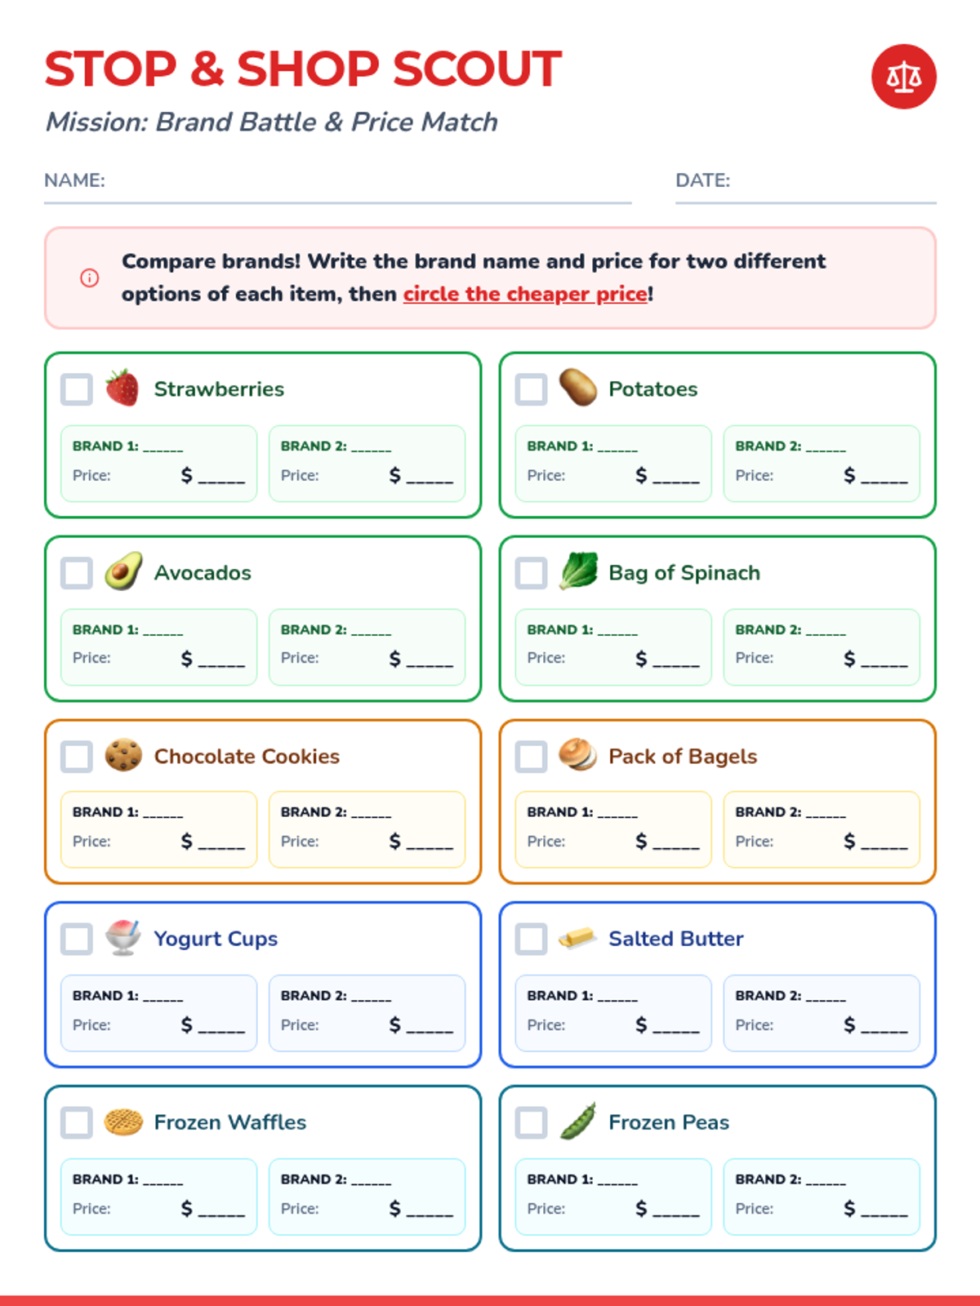
Task: Click the bagel icon
Action: point(577,755)
